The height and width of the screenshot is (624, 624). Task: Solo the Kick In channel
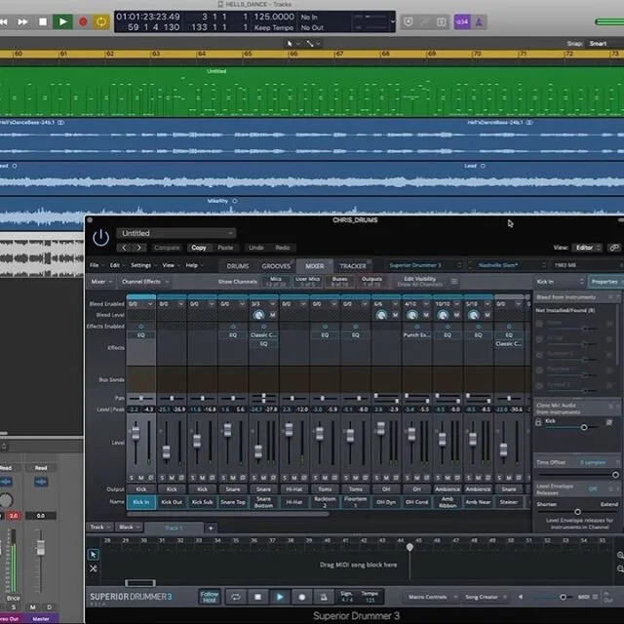click(132, 478)
